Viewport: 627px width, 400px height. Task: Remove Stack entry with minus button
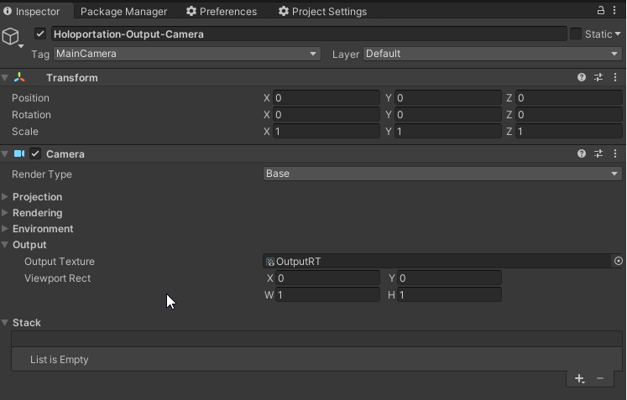pos(600,378)
